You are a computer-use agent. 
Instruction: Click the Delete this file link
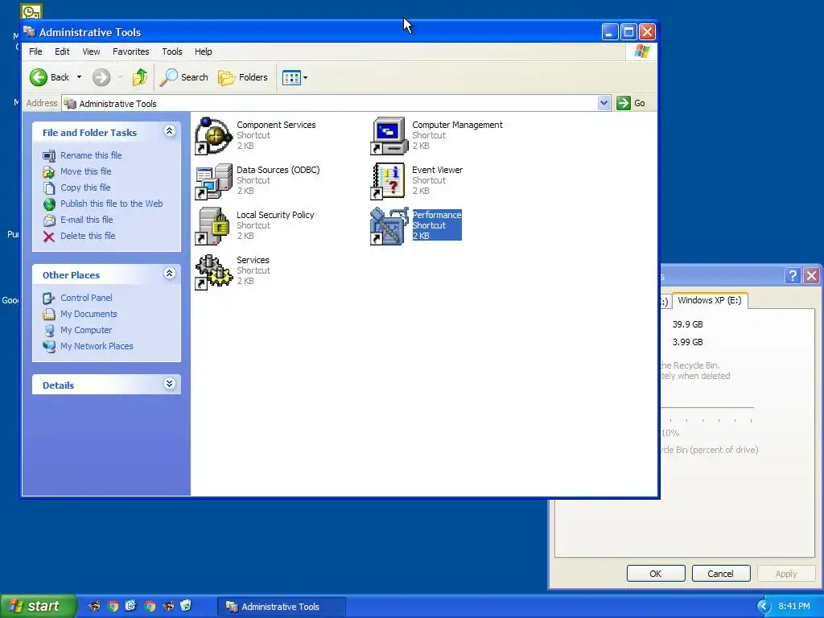(x=88, y=236)
